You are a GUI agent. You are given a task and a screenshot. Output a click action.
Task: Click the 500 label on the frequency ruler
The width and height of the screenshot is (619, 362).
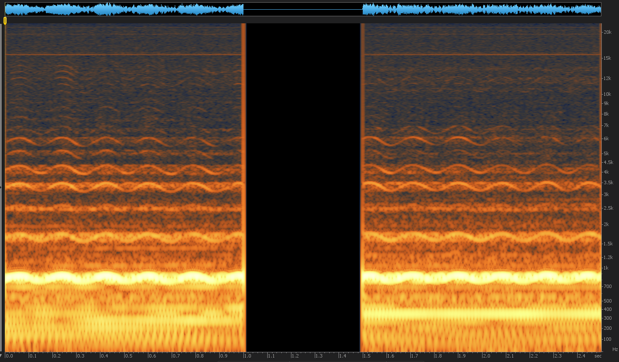click(608, 301)
